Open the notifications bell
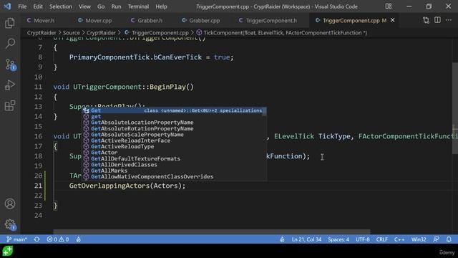Image resolution: width=458 pixels, height=258 pixels. [449, 239]
